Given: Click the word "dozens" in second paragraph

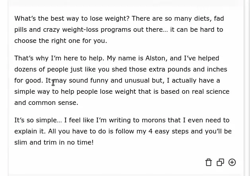Looking at the screenshot, I should pyautogui.click(x=26, y=69).
